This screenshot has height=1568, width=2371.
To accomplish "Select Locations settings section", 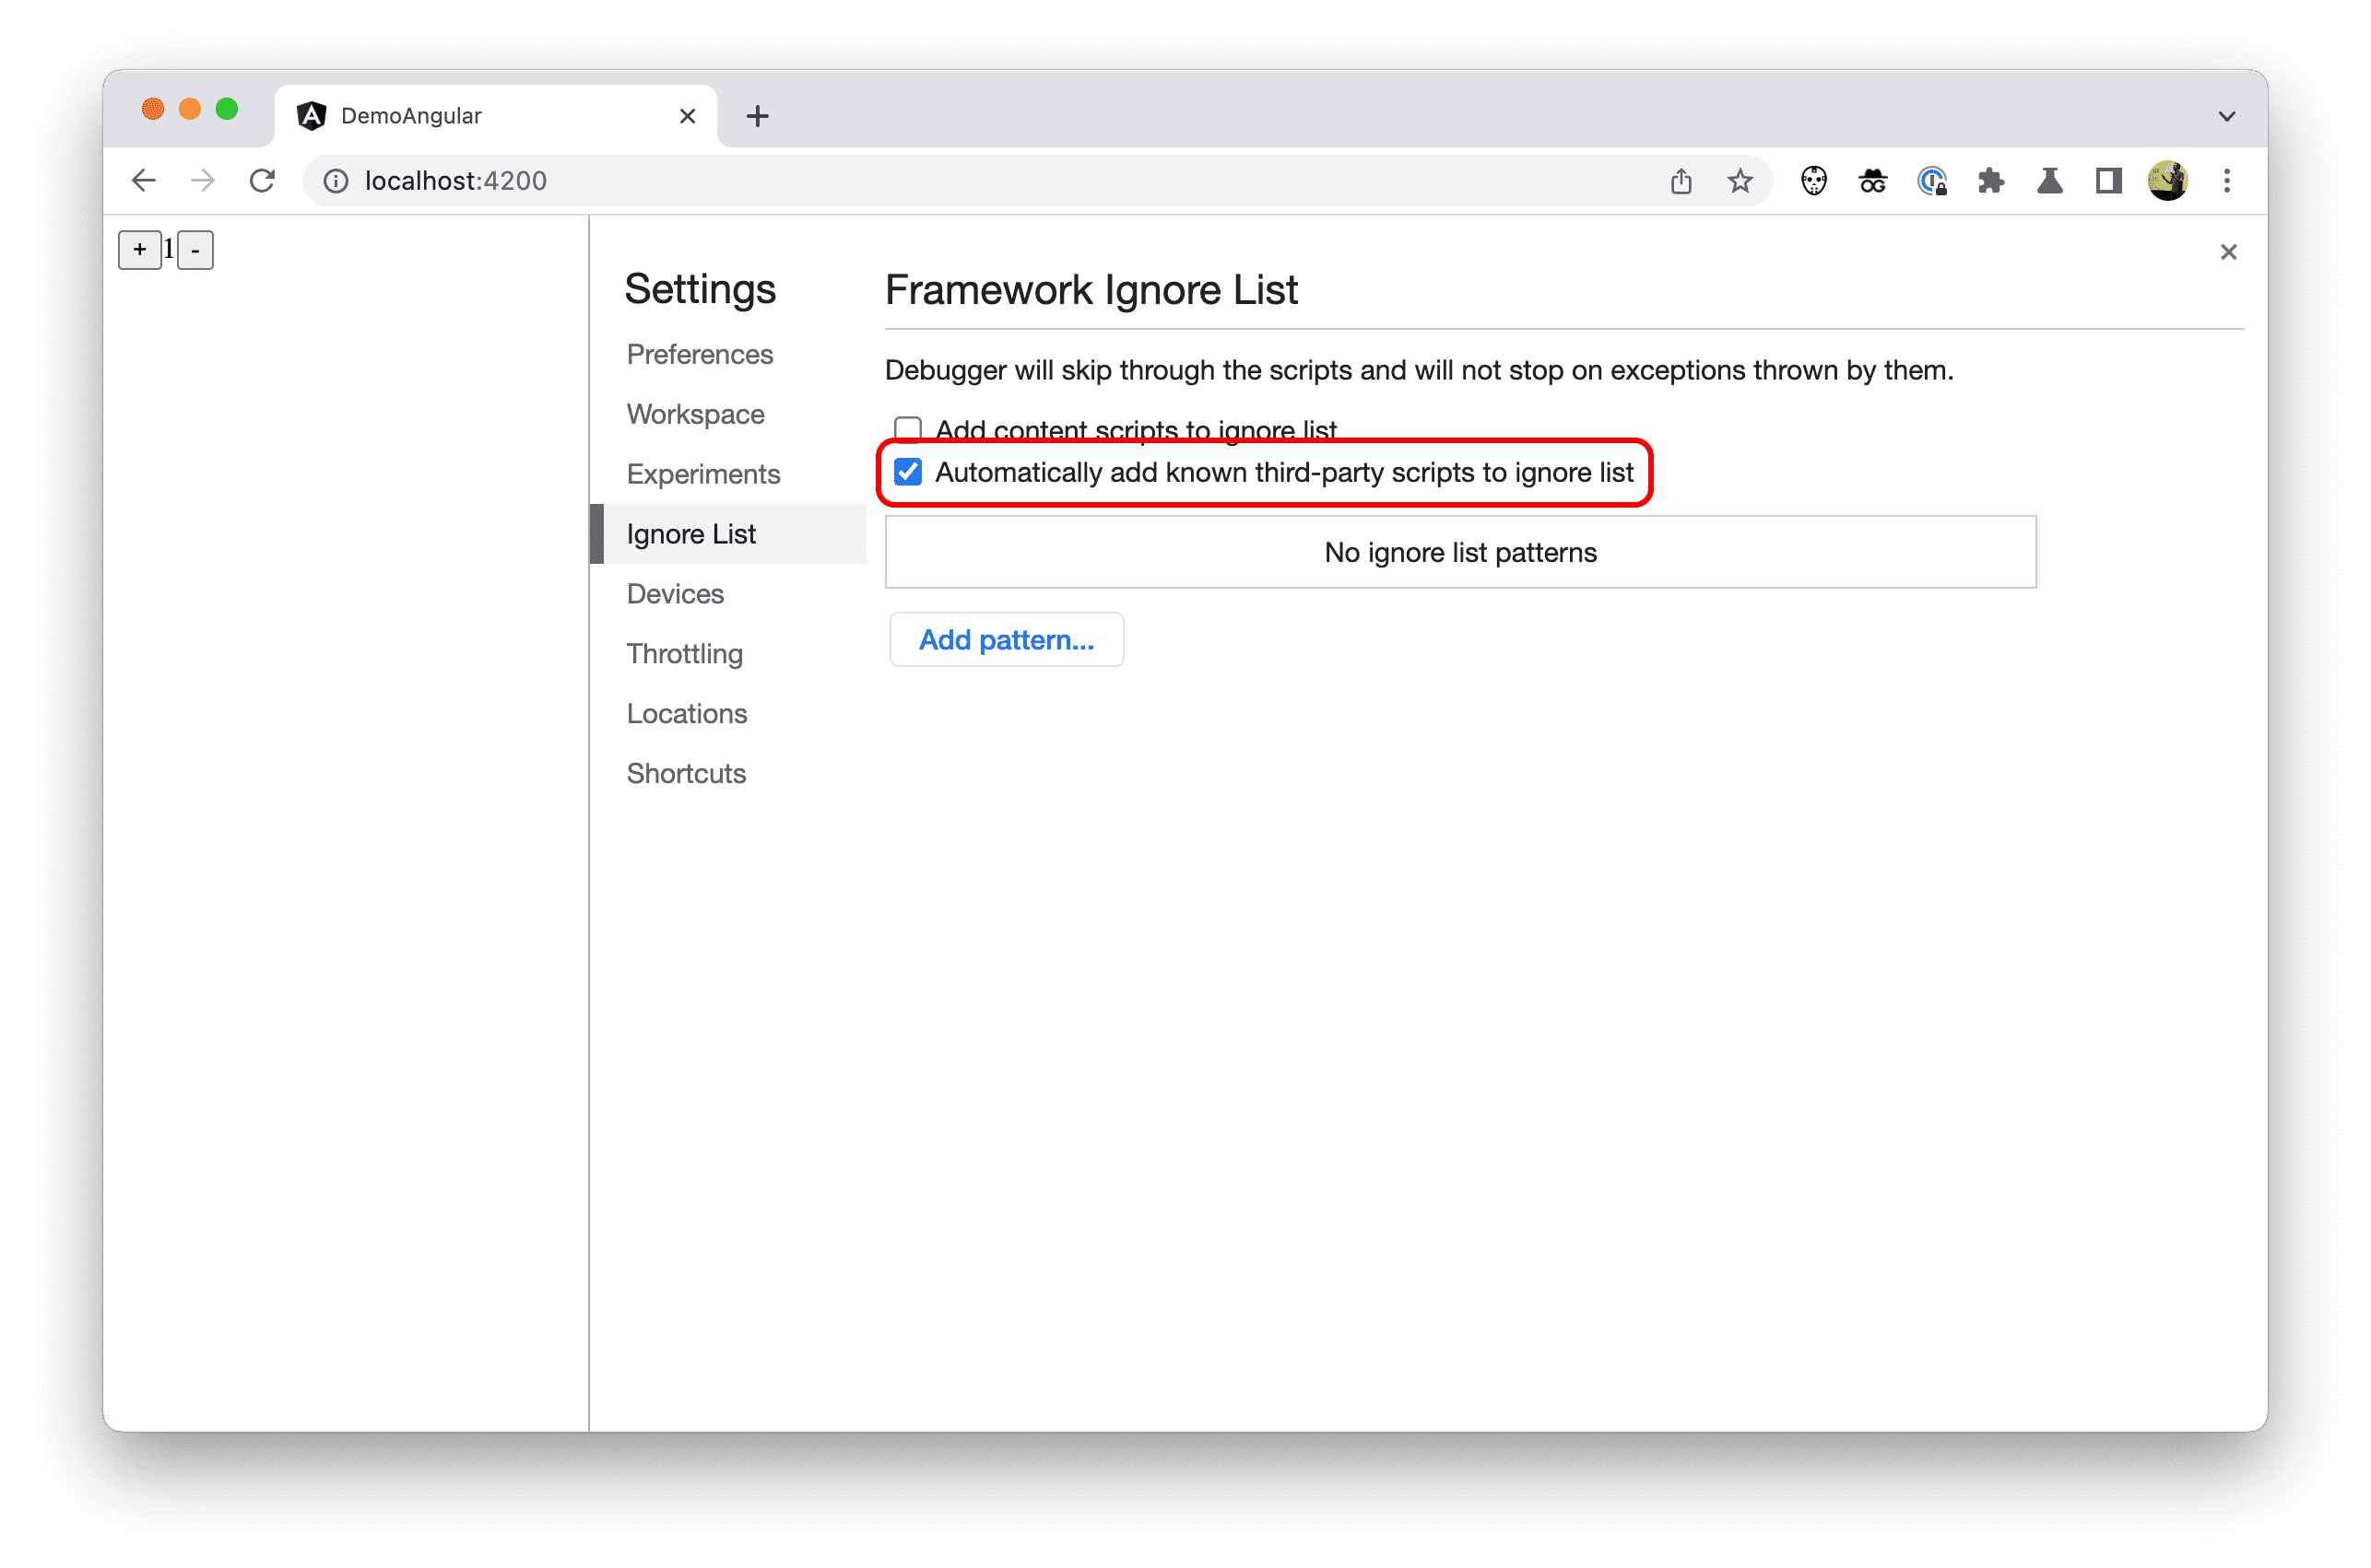I will pos(687,712).
